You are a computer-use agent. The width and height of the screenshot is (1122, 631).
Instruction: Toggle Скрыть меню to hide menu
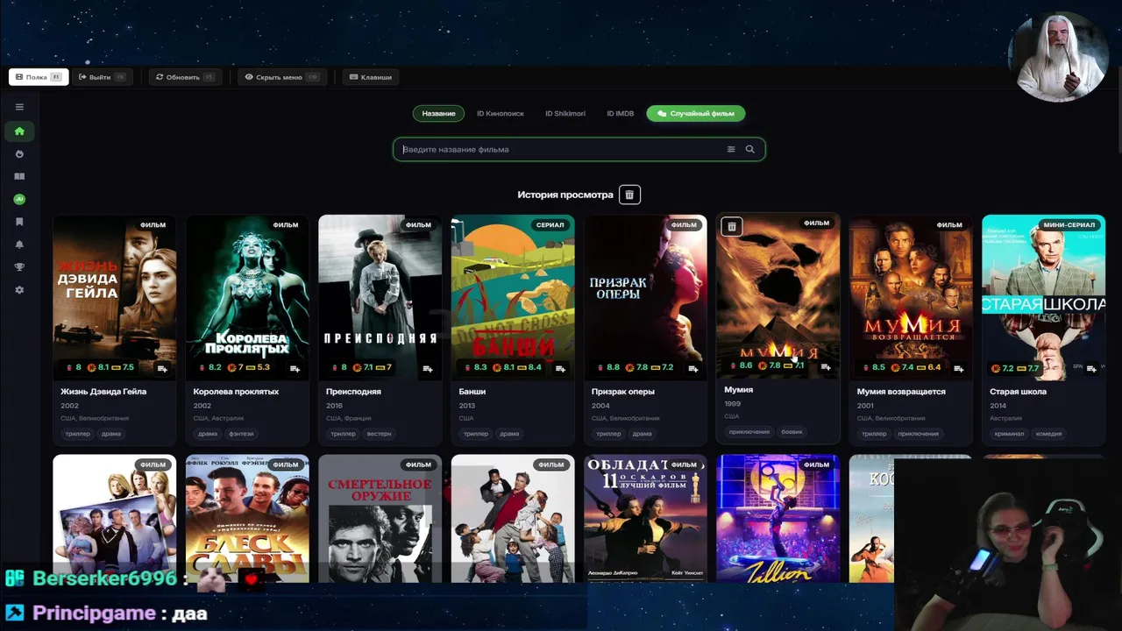(281, 77)
